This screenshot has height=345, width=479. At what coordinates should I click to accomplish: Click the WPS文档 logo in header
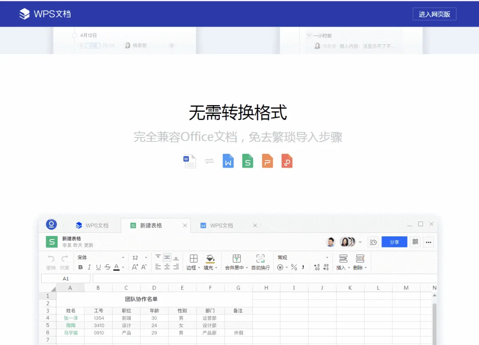45,14
